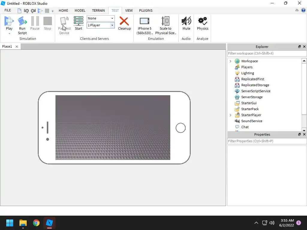Click the quick access Play icon

point(40,11)
